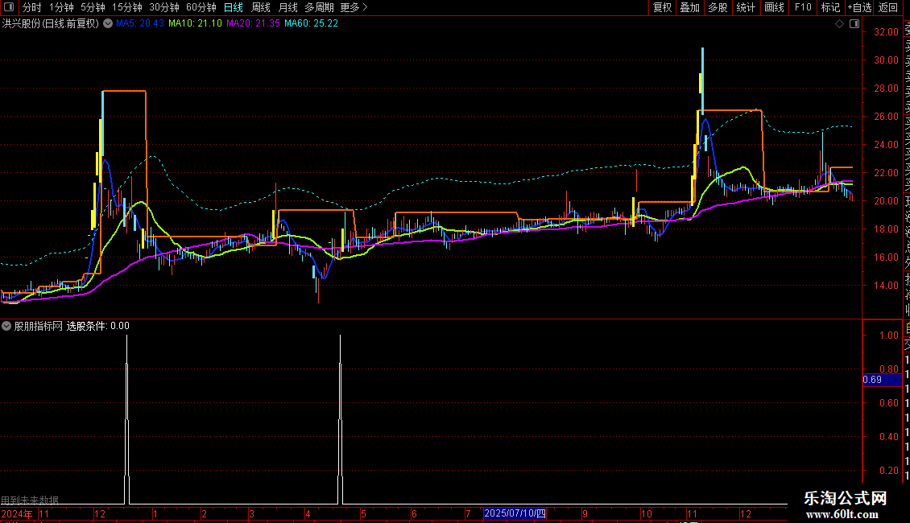
Task: Select the 1分钟 period tab
Action: tap(61, 7)
